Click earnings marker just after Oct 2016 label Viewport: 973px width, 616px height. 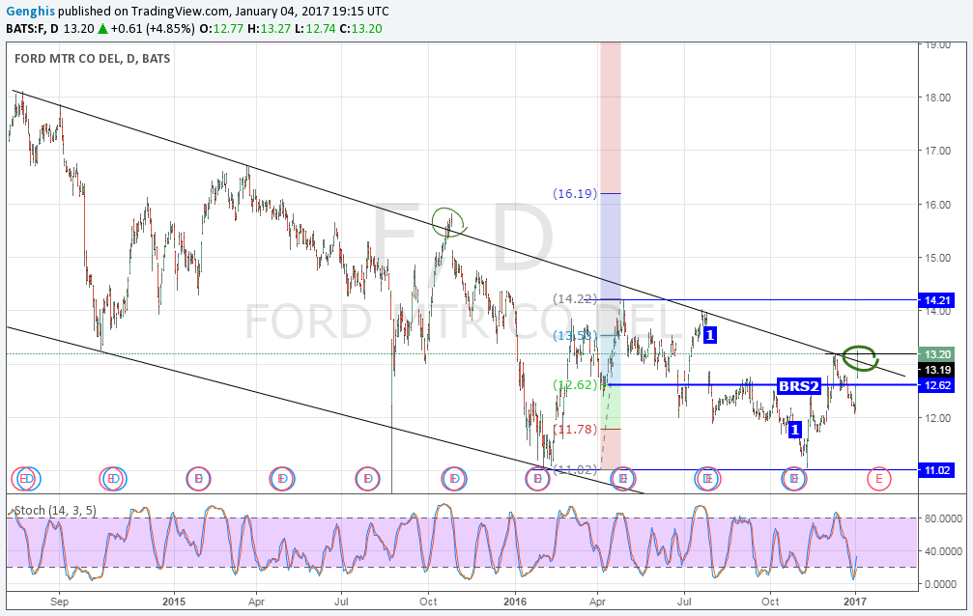pyautogui.click(x=793, y=479)
